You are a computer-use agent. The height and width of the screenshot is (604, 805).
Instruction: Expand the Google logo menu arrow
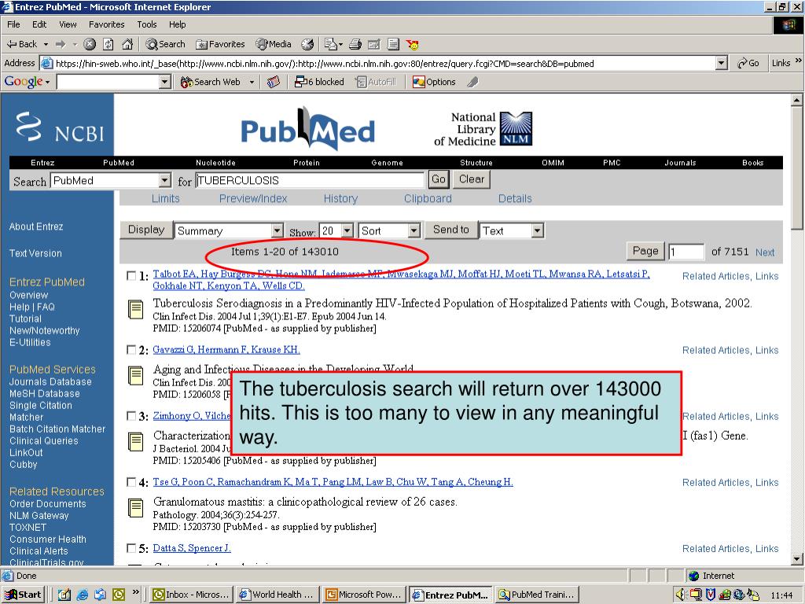pos(47,82)
